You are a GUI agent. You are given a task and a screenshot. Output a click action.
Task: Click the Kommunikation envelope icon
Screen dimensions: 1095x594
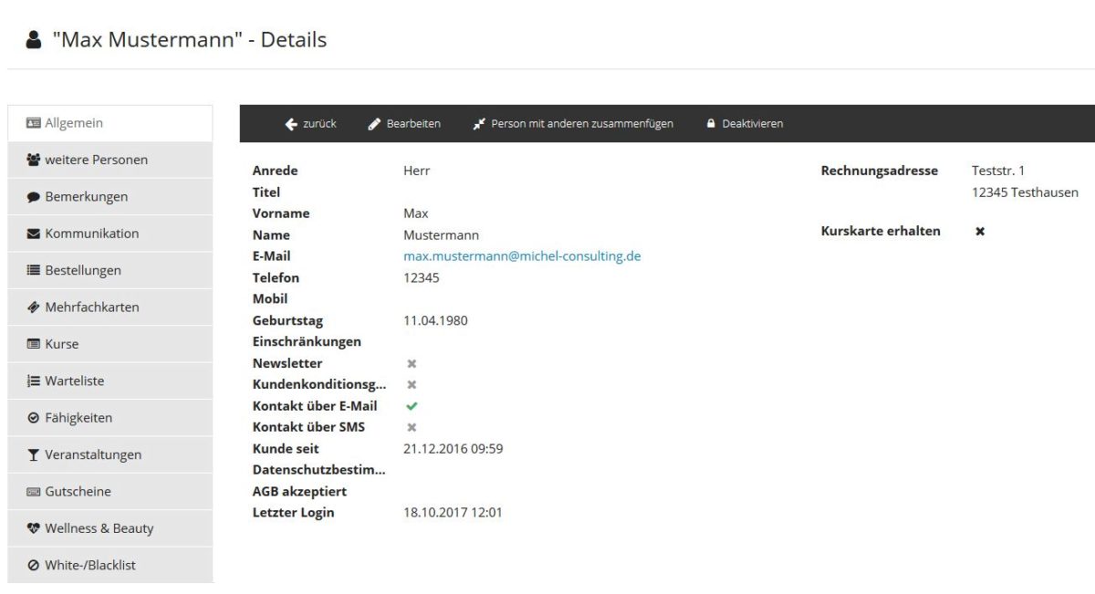coord(34,234)
